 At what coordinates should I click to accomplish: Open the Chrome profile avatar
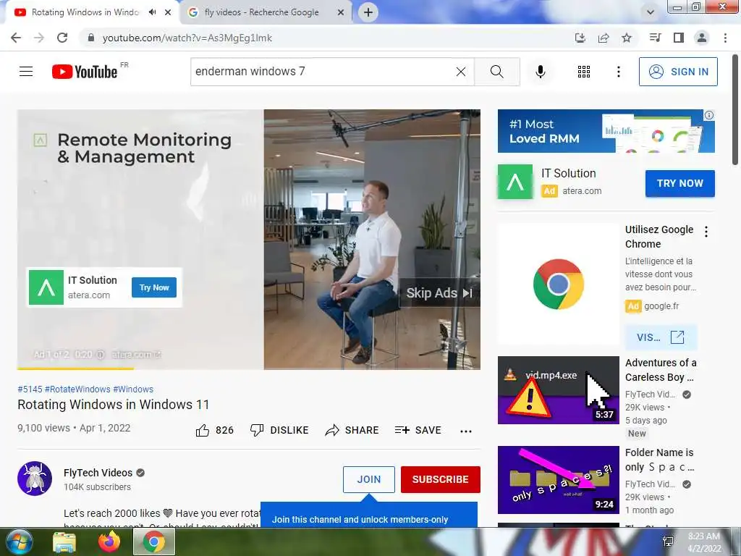coord(702,38)
